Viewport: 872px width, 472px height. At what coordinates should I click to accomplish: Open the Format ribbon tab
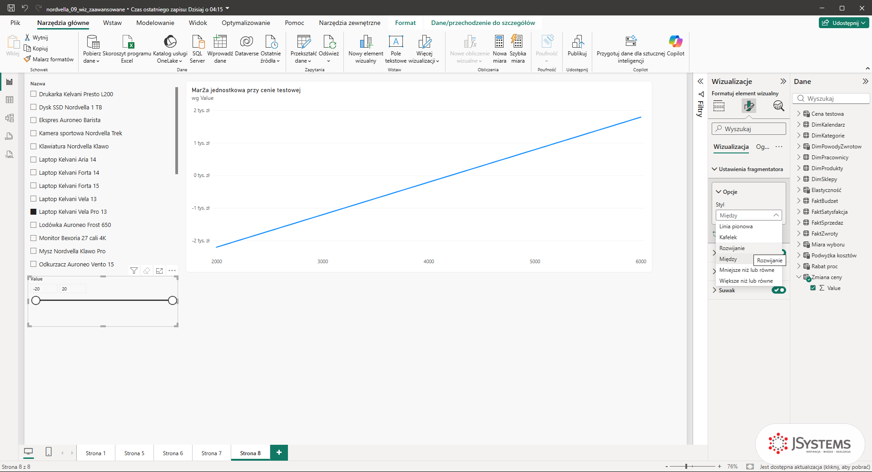(x=405, y=23)
